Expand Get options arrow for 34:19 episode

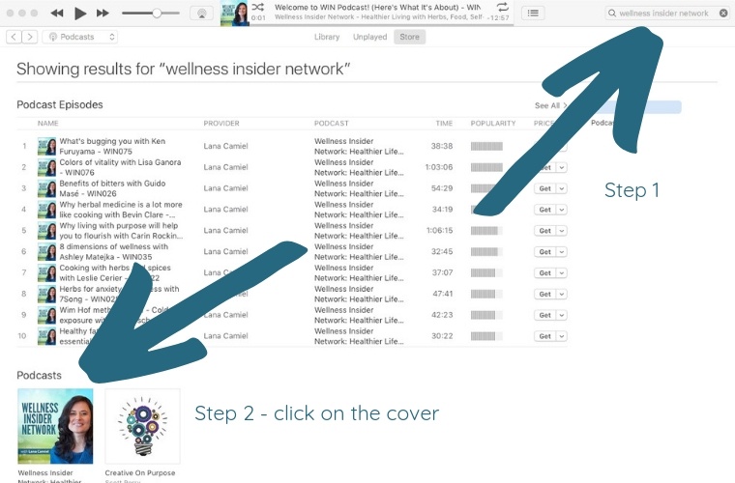562,210
